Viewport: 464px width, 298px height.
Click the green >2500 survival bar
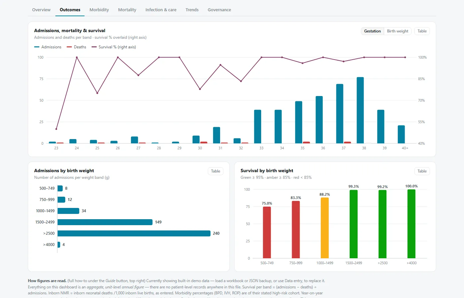[x=382, y=224]
